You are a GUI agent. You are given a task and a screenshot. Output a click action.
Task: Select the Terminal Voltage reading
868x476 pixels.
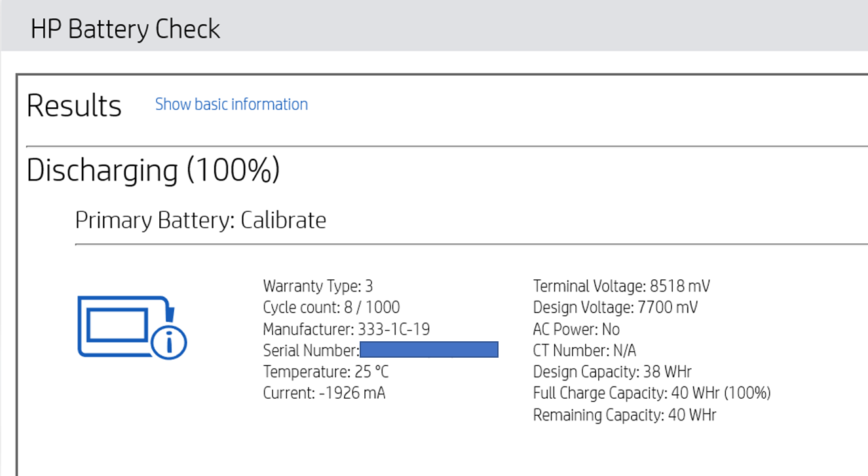(621, 286)
